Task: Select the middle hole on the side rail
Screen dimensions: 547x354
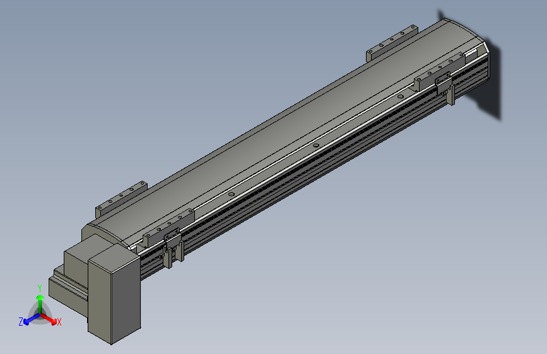Action: point(315,146)
